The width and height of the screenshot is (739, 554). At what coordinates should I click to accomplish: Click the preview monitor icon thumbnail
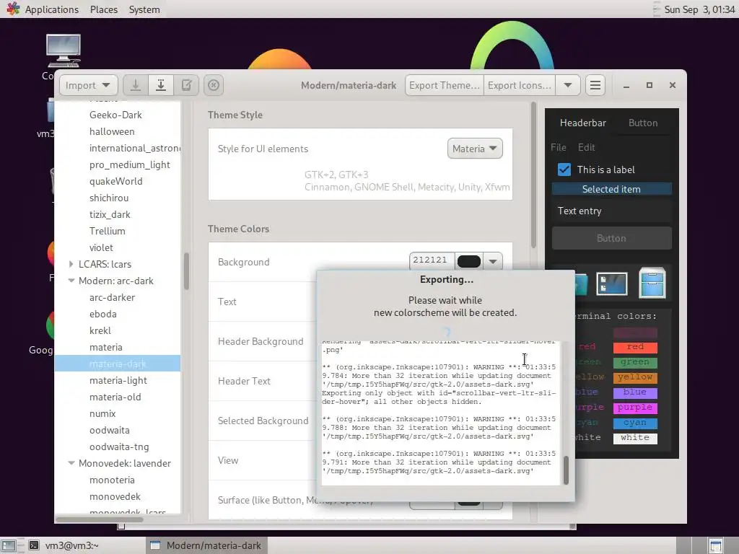click(x=611, y=283)
